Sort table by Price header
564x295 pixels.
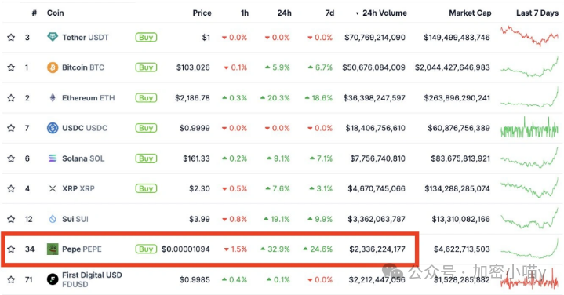[x=202, y=13]
